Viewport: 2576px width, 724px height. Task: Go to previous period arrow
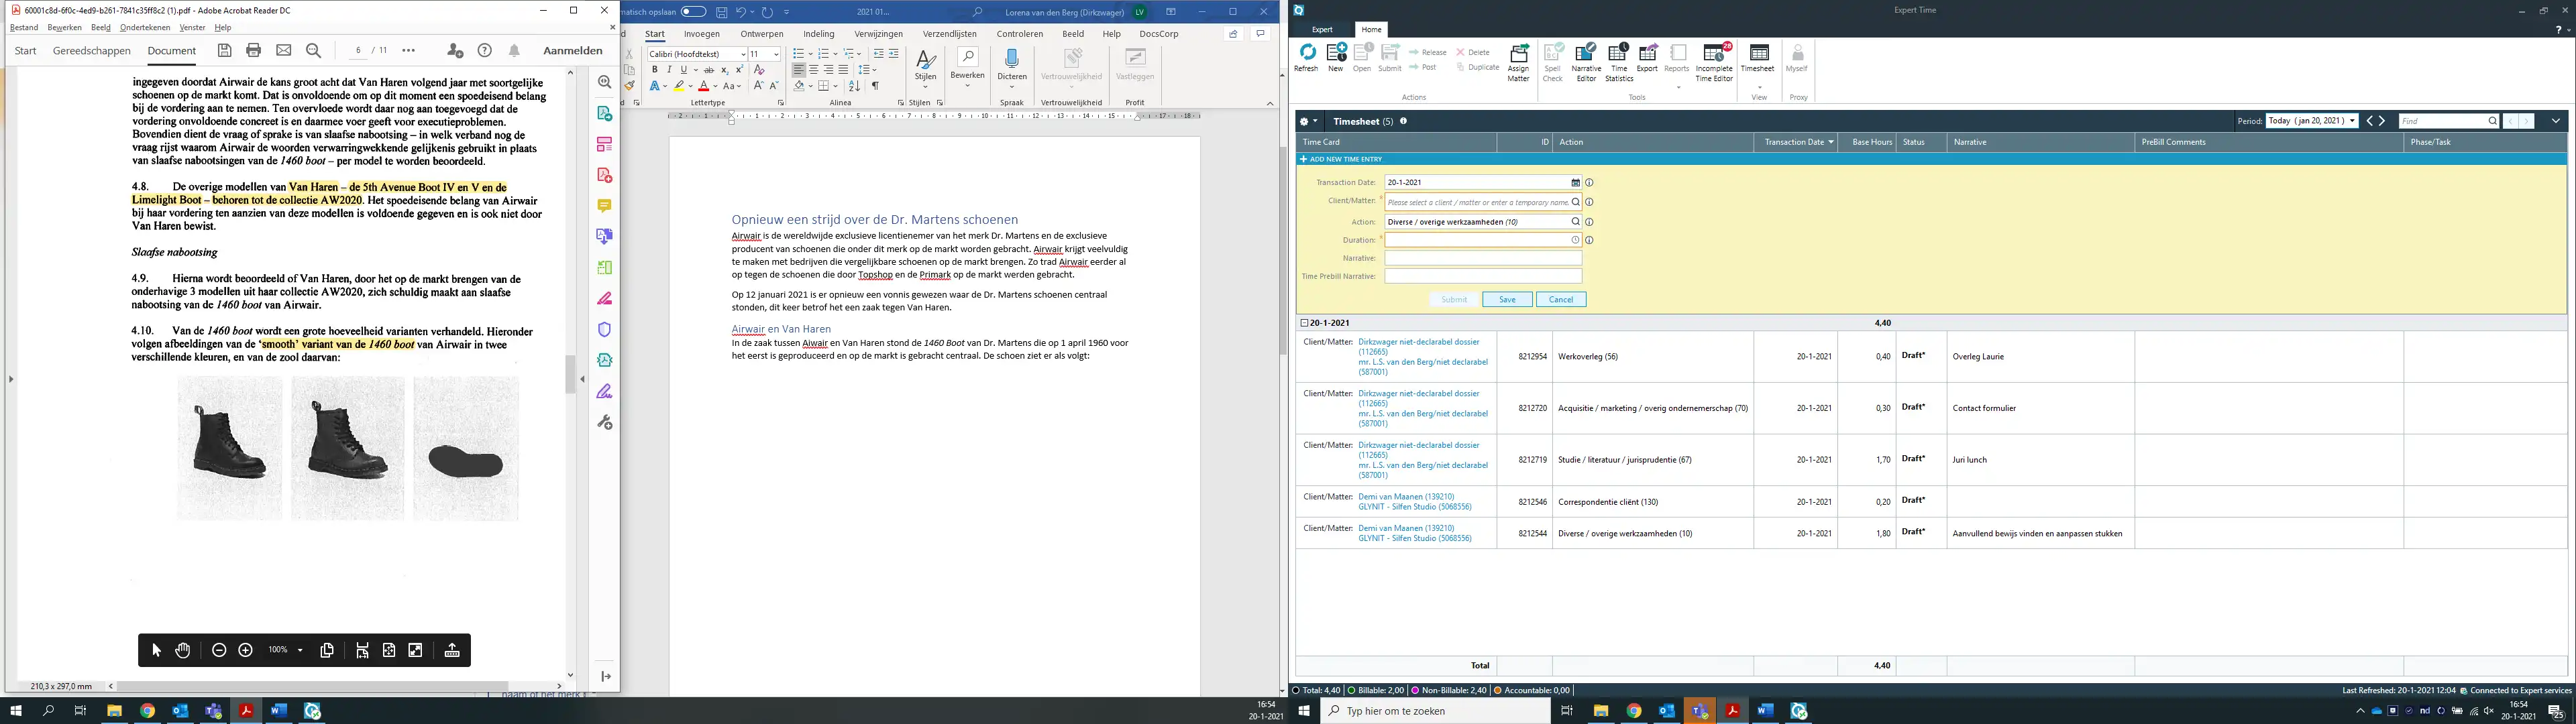coord(2369,121)
